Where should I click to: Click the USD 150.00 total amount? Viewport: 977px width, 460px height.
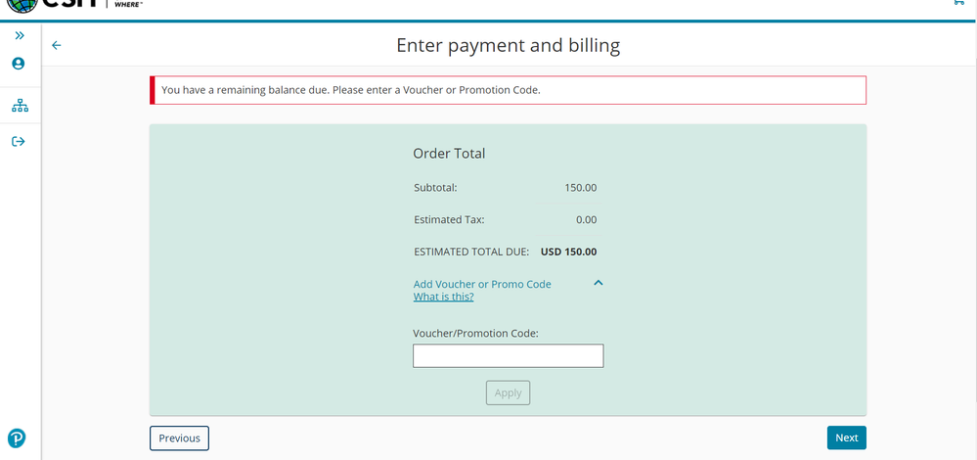(568, 252)
